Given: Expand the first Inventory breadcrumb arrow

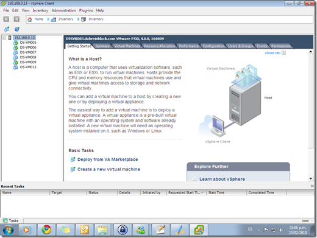Looking at the screenshot, I should coord(48,19).
